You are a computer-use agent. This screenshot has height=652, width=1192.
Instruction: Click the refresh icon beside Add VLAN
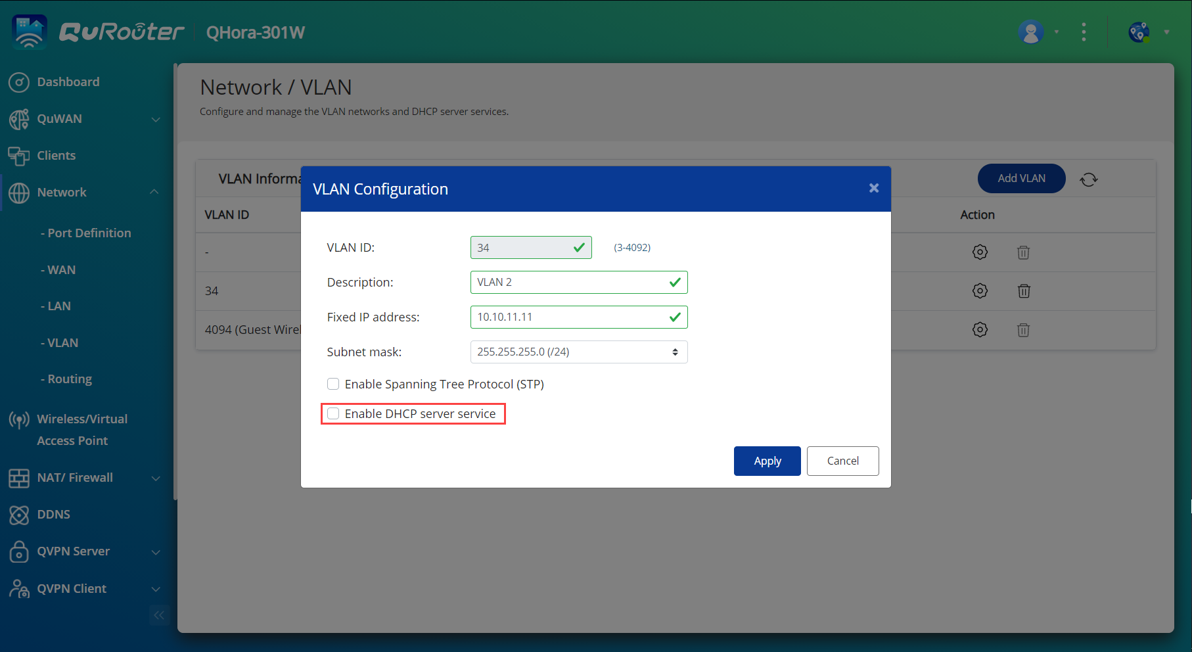point(1088,179)
